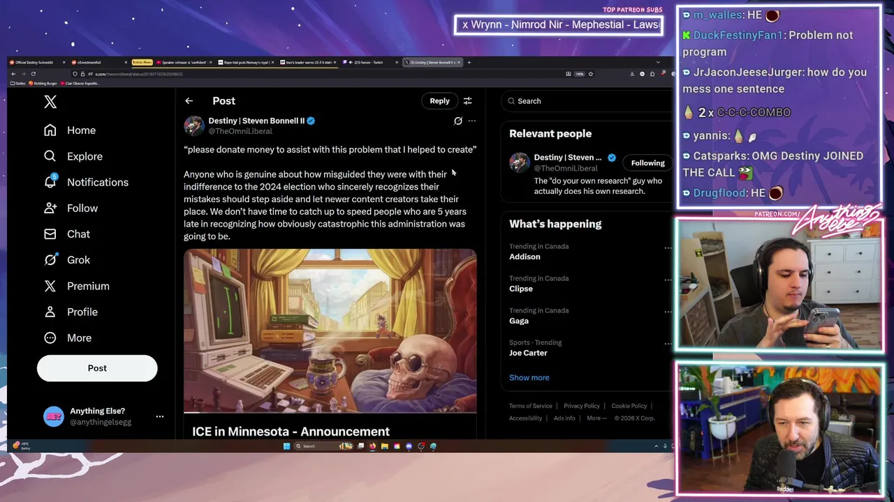
Task: Open the @TheOmniLiberal handle on post
Action: click(240, 131)
